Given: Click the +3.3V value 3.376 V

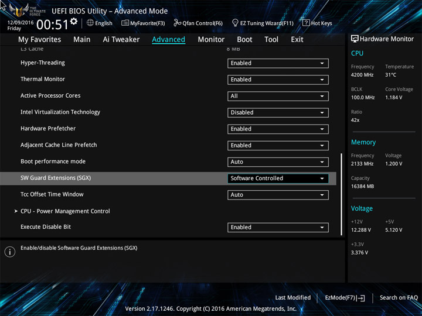Looking at the screenshot, I should click(359, 253).
